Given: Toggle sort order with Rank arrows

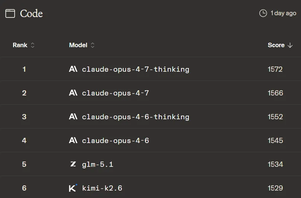Looking at the screenshot, I should point(33,45).
